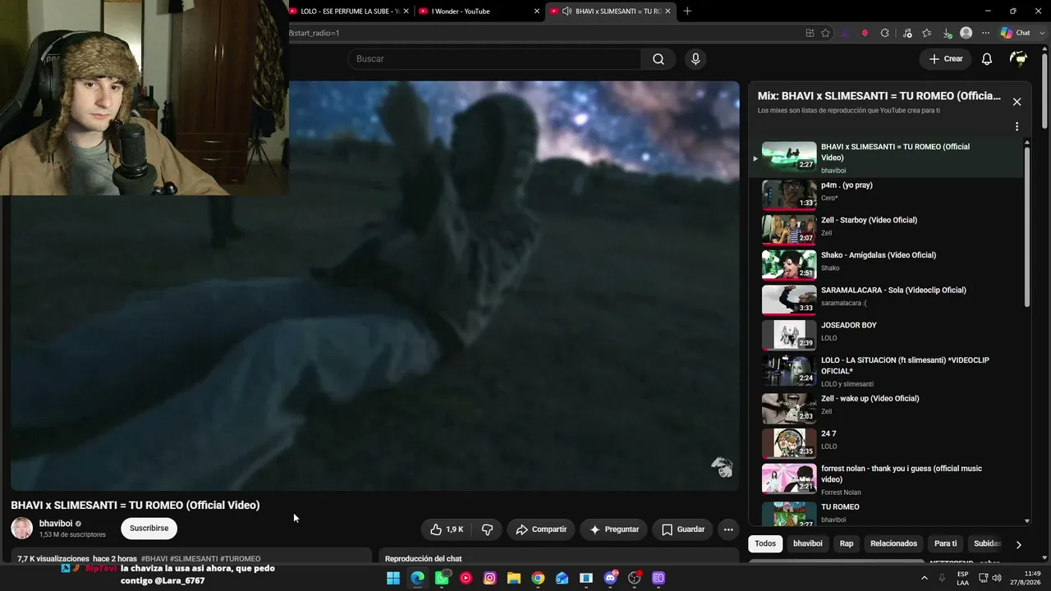Close the Mix playlist panel
This screenshot has height=591, width=1051.
pyautogui.click(x=1017, y=102)
